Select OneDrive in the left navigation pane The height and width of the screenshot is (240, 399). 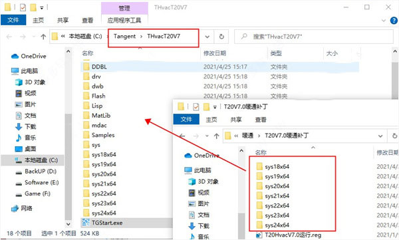29,57
